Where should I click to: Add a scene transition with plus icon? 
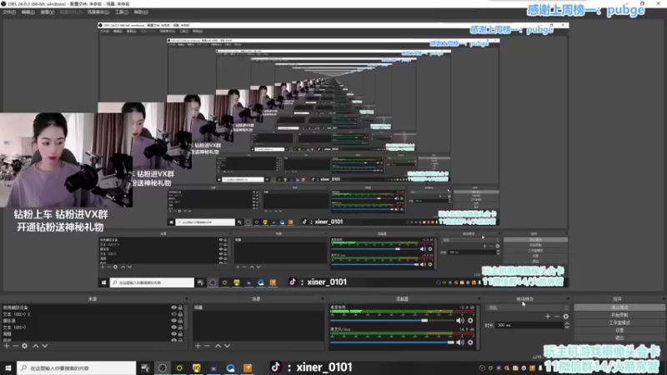pyautogui.click(x=548, y=317)
